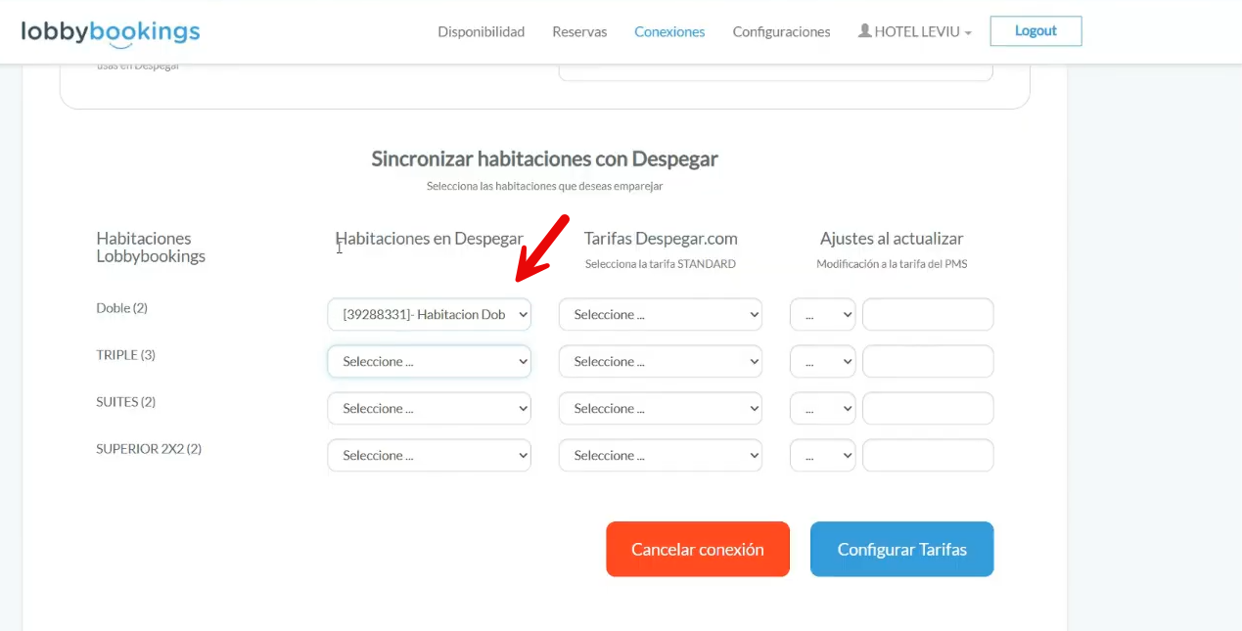The image size is (1242, 631).
Task: Click the Cancelar conexión button
Action: [698, 549]
